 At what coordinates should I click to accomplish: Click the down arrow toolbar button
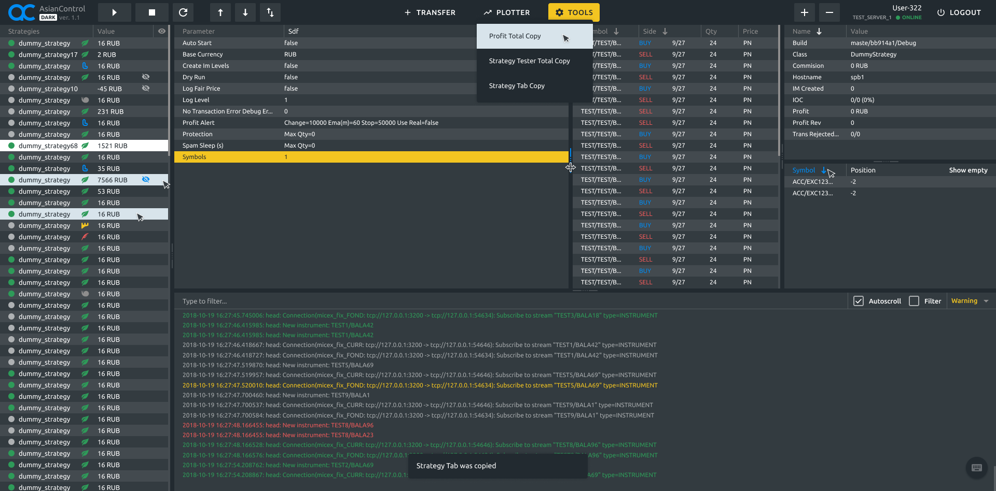245,12
